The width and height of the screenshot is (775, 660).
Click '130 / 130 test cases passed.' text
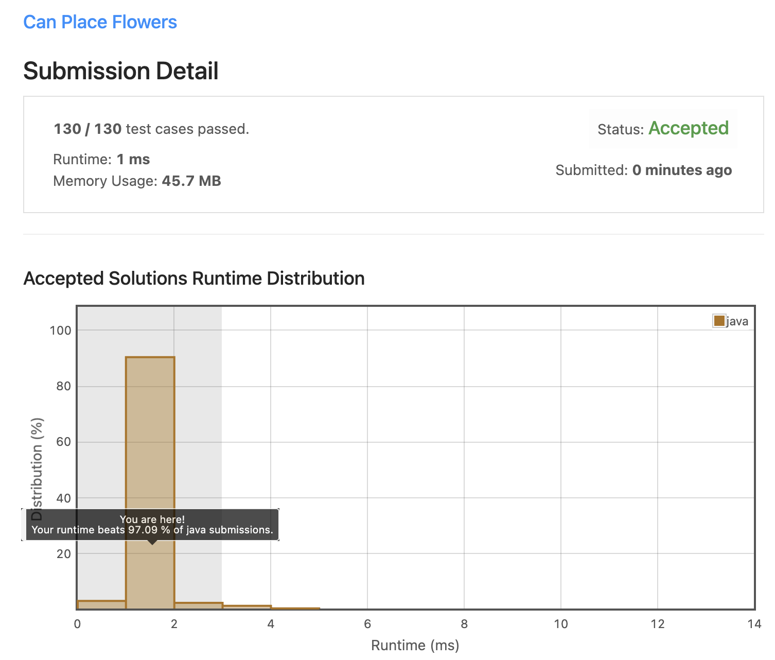click(x=151, y=129)
